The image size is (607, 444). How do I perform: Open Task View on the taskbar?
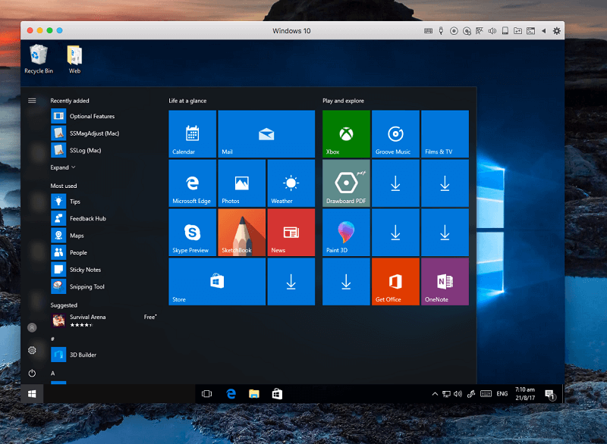click(206, 394)
